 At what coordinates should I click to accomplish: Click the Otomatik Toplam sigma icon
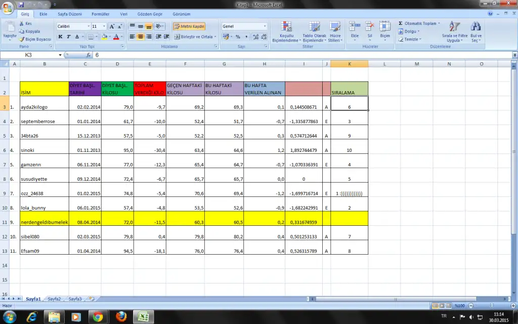(x=401, y=24)
